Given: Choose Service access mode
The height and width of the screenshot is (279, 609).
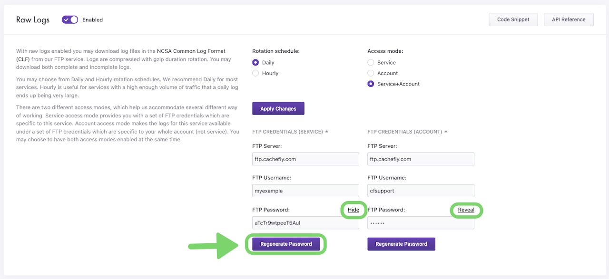Looking at the screenshot, I should [371, 62].
